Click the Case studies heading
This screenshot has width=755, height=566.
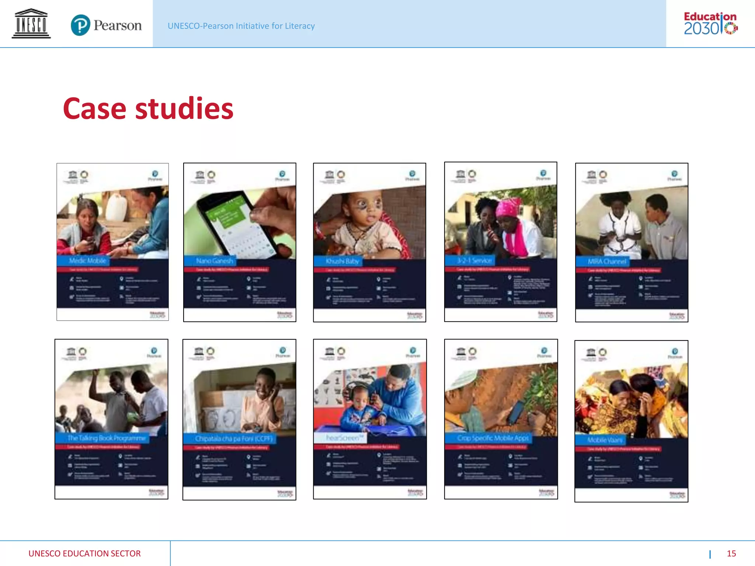tap(148, 108)
